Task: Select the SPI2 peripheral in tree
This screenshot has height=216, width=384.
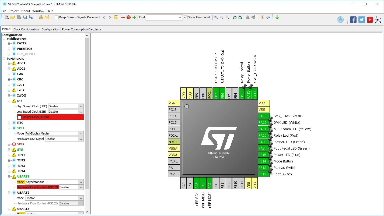Action: (21, 144)
